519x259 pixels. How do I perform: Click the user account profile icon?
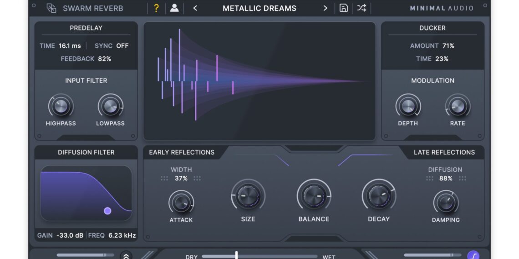(x=174, y=8)
